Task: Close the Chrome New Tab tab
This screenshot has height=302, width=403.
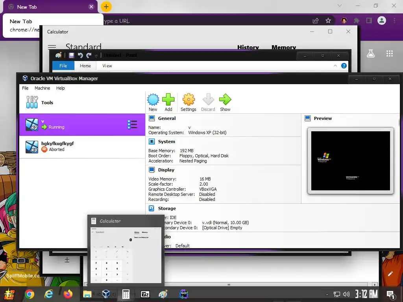Action: point(91,7)
